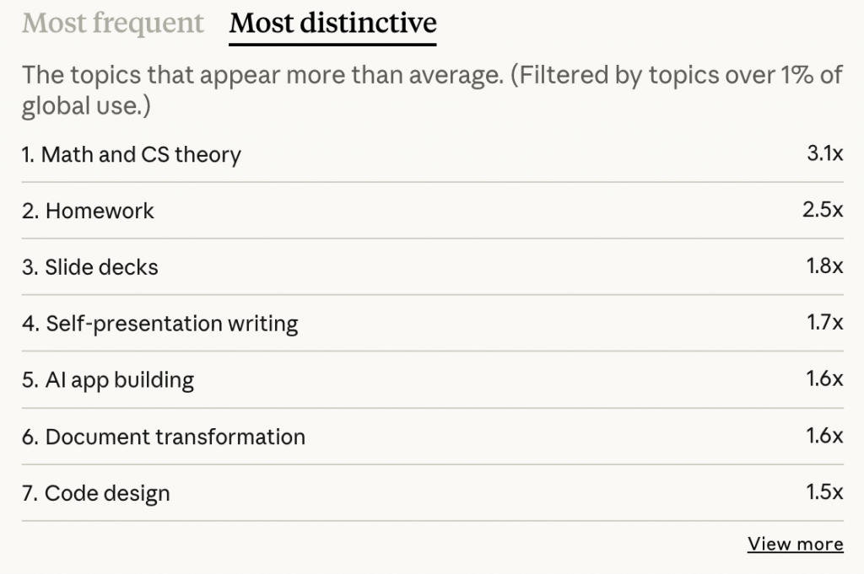Click the Math and CS theory topic
The image size is (864, 574).
click(x=141, y=154)
